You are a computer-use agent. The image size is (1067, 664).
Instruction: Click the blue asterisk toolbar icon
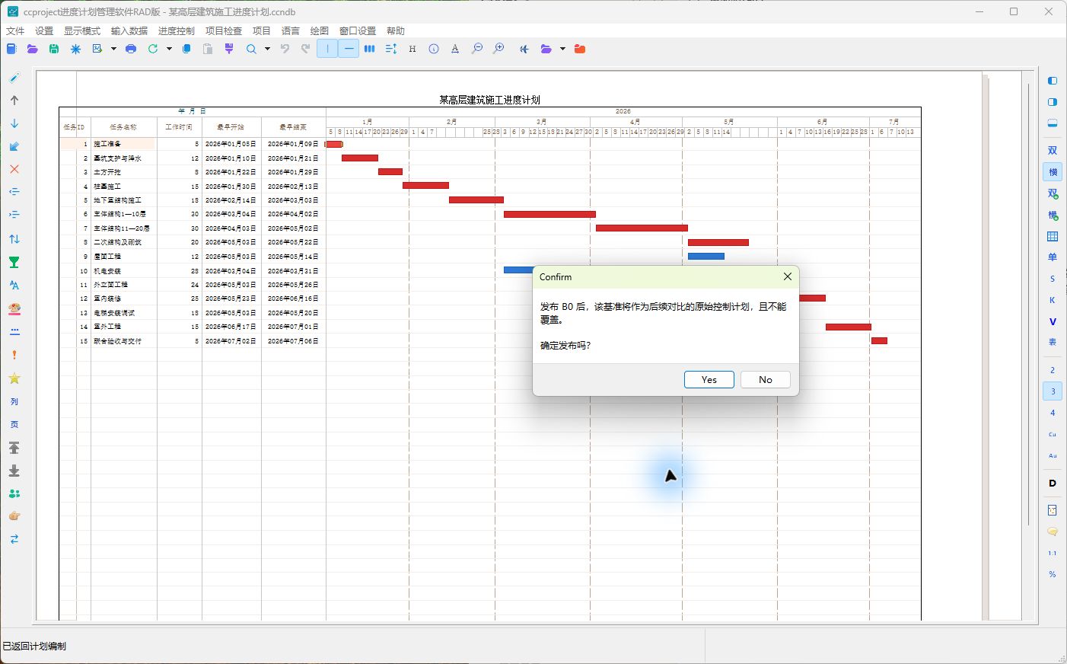[75, 49]
